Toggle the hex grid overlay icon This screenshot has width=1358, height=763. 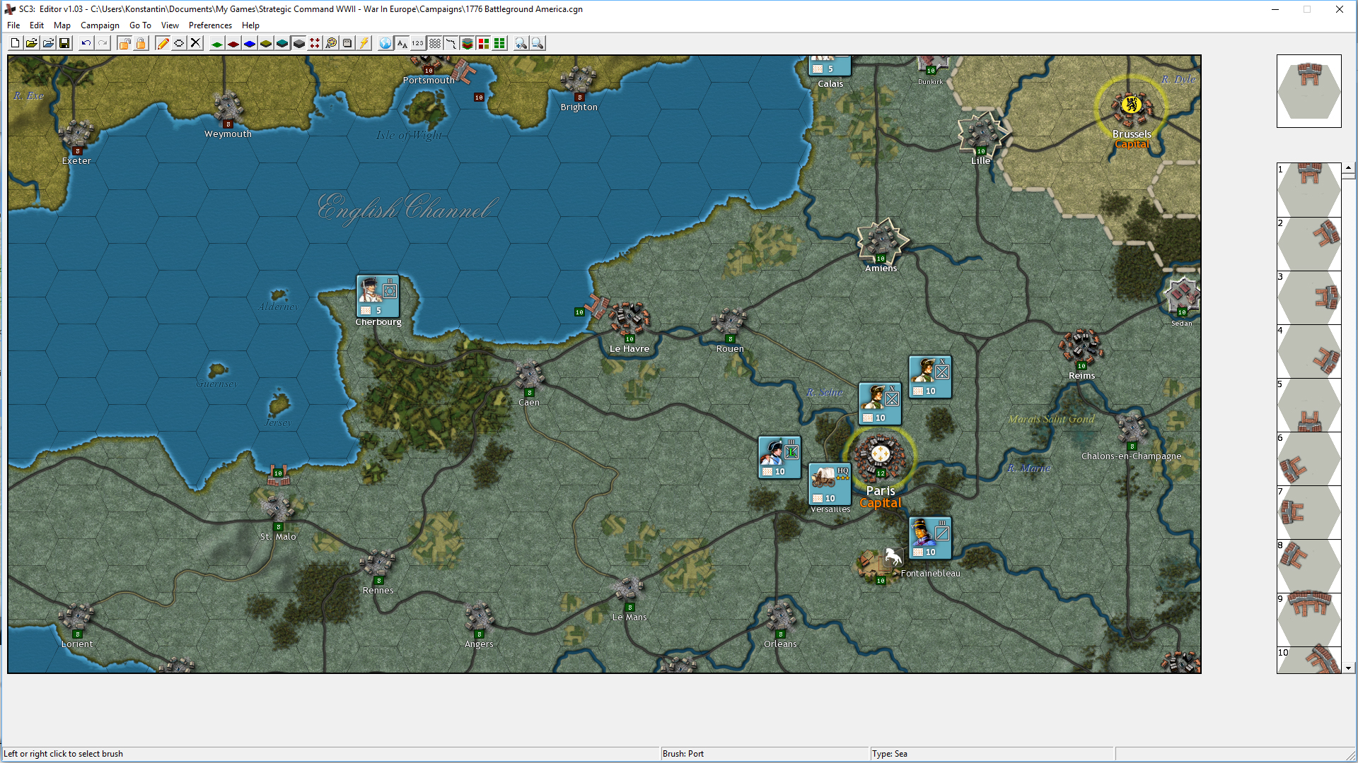coord(435,44)
